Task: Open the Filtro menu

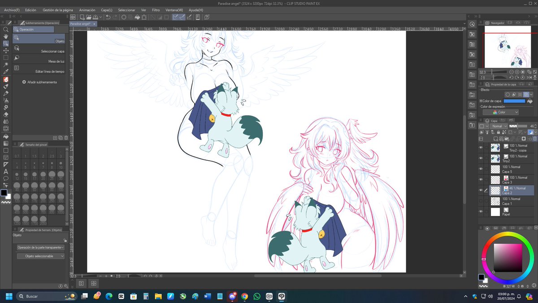Action: [156, 10]
